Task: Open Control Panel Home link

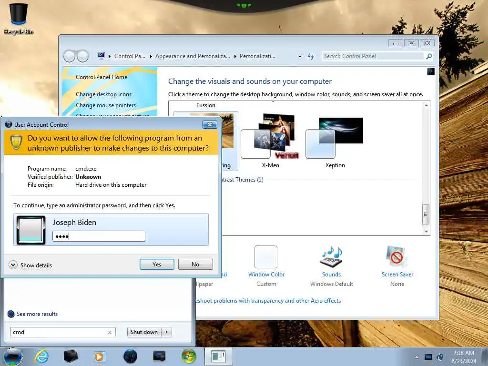Action: tap(102, 77)
